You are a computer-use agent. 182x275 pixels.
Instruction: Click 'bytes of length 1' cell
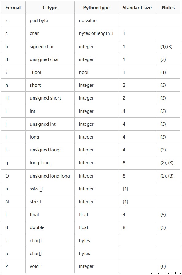click(96, 33)
